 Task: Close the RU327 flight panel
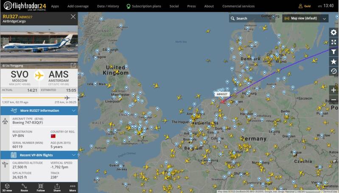[73, 17]
